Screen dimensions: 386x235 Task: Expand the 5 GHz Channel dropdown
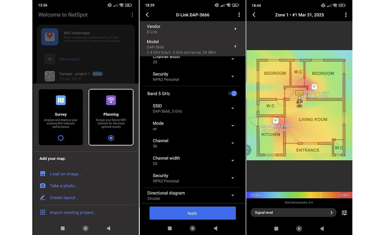(x=232, y=143)
